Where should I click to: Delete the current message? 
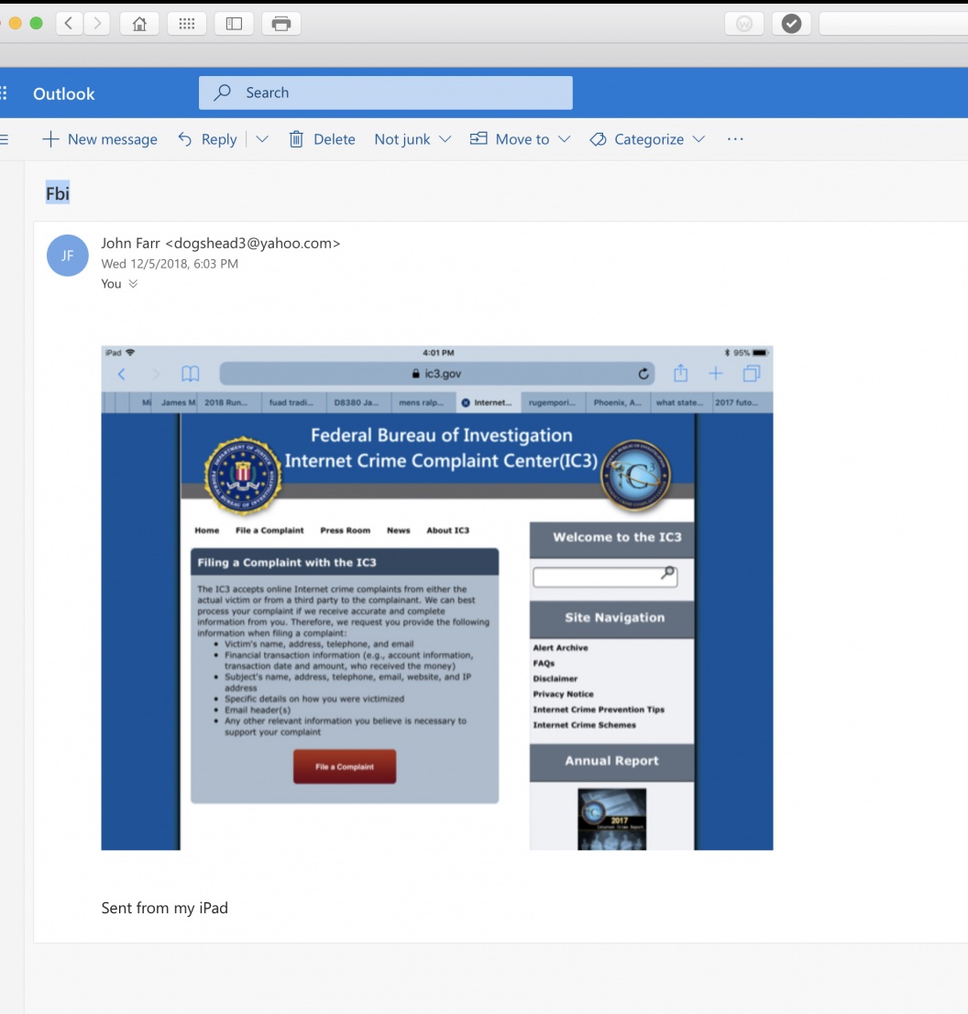point(323,139)
